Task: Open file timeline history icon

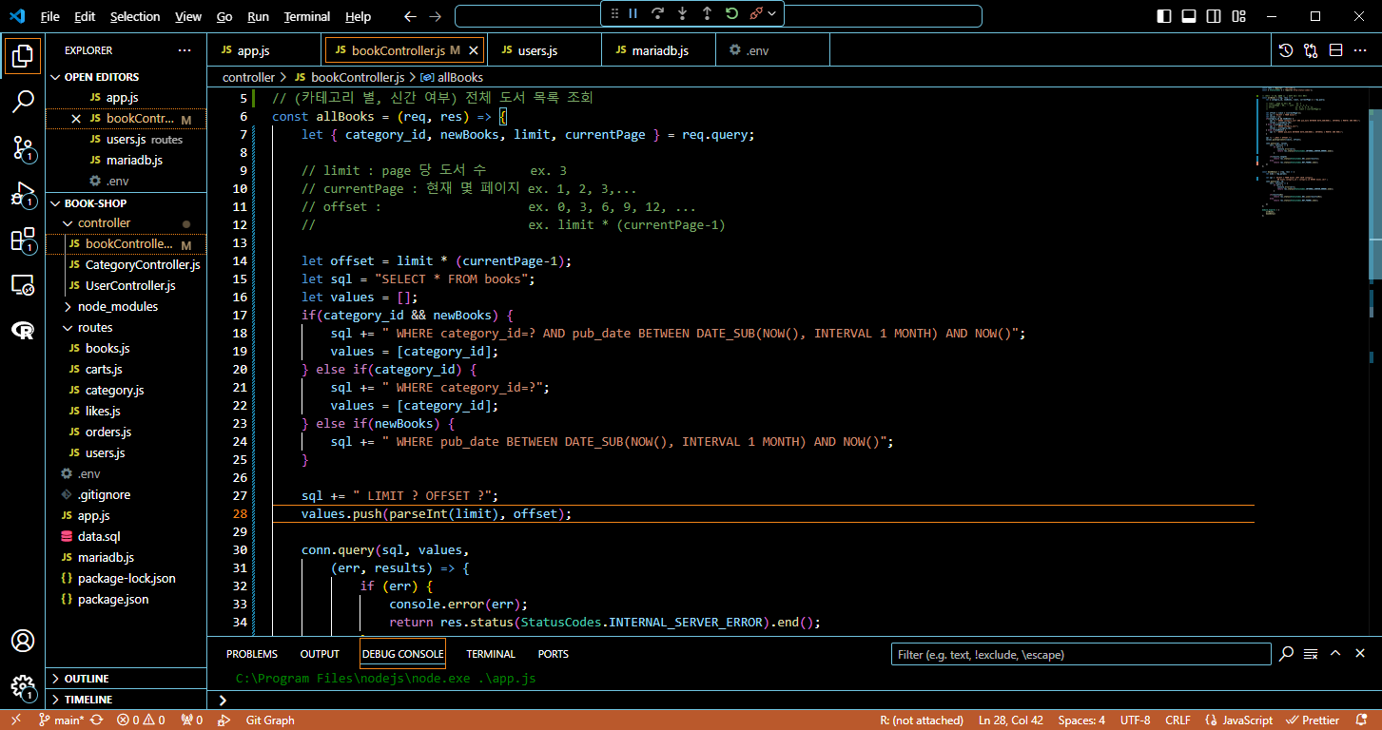Action: [x=1286, y=50]
